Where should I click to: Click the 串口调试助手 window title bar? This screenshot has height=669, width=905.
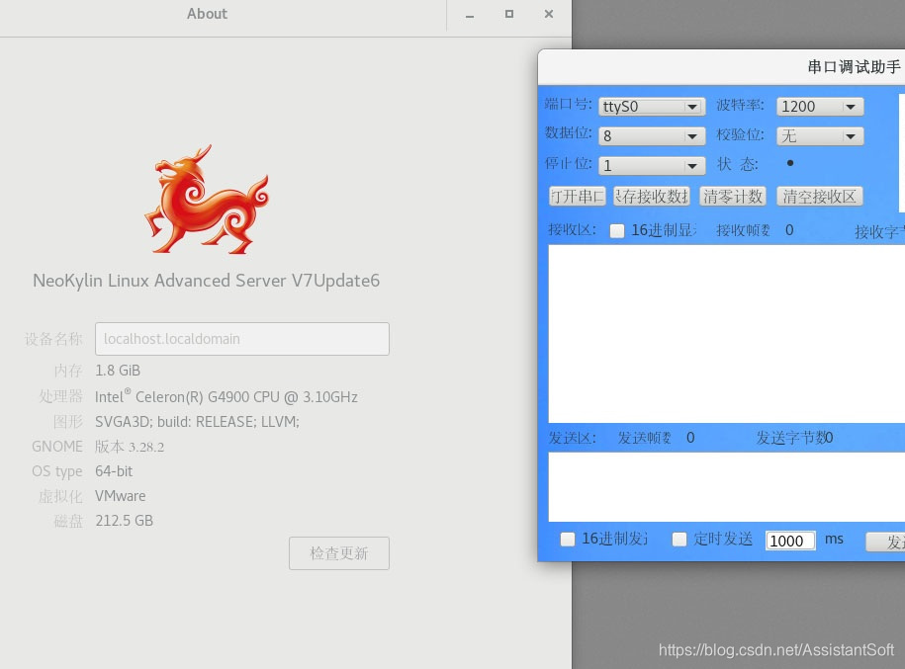point(721,67)
